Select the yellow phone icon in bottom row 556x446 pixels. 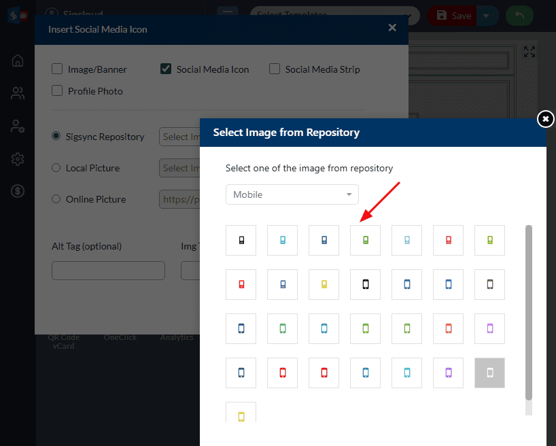(241, 416)
